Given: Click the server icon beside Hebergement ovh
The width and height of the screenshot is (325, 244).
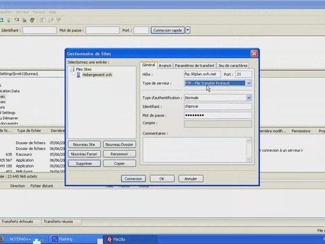Looking at the screenshot, I should click(x=78, y=75).
